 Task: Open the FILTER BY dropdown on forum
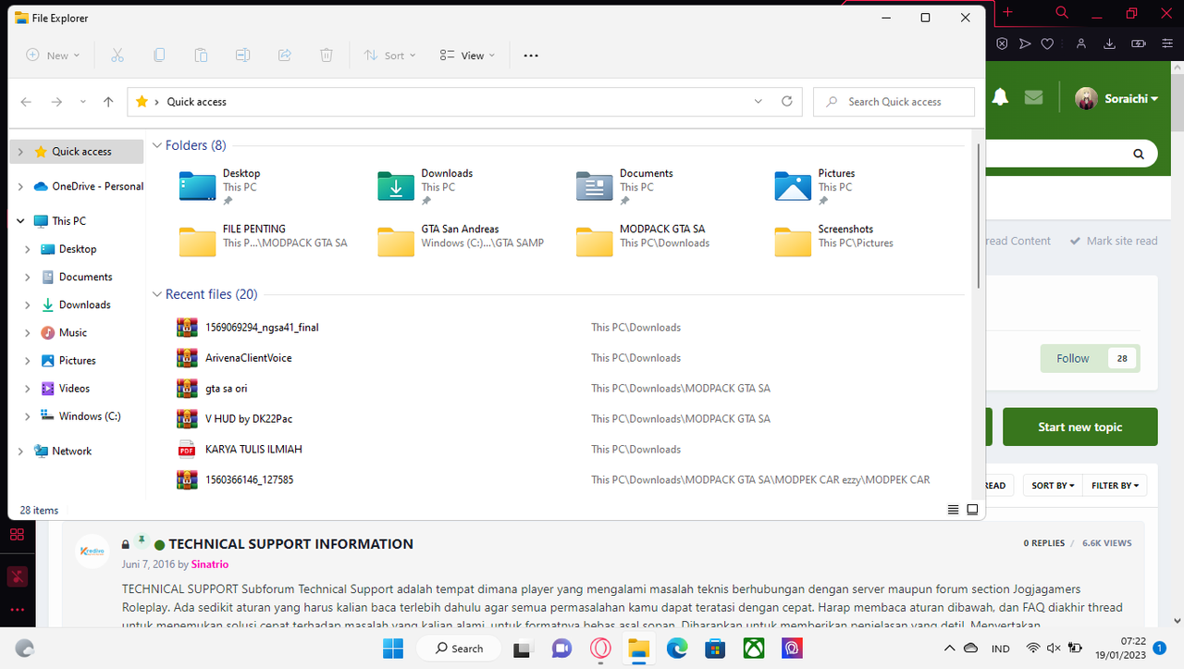1115,485
